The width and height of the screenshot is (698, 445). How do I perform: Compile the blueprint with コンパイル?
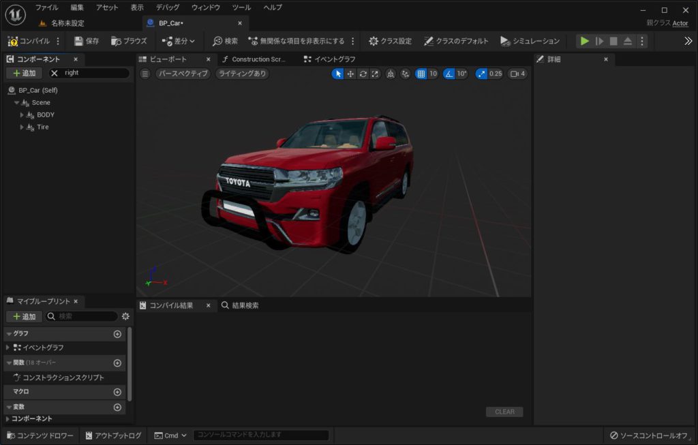(x=29, y=41)
